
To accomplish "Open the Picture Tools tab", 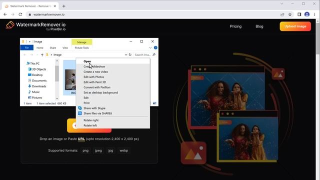I will pos(81,48).
